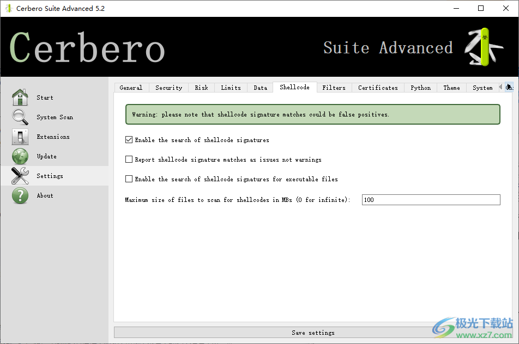This screenshot has width=519, height=344.
Task: Go to Extensions label in sidebar
Action: 53,137
